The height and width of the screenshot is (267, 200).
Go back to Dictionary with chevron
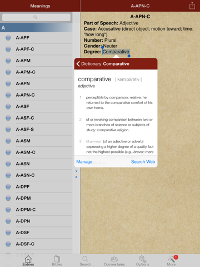tap(88, 64)
